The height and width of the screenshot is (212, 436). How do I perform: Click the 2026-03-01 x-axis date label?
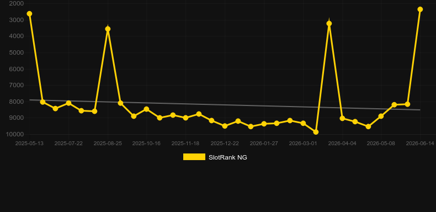pos(303,144)
